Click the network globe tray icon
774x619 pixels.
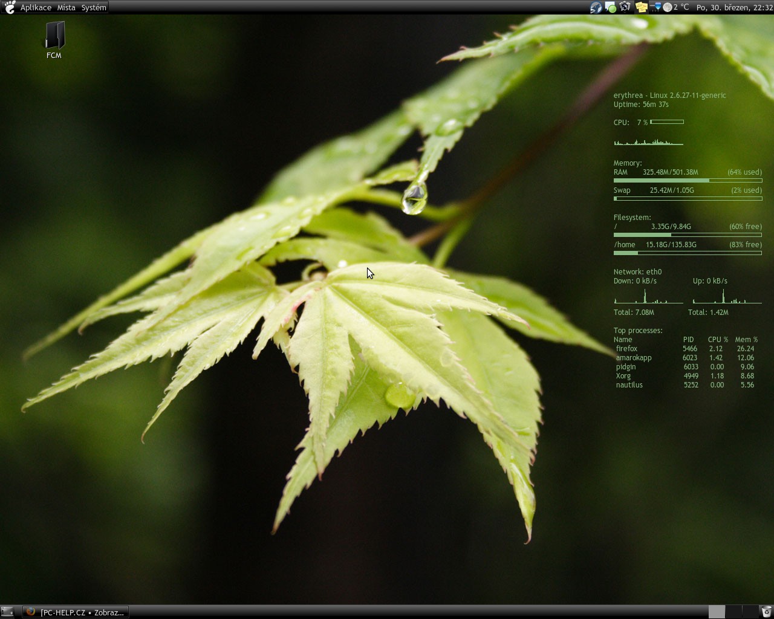pos(625,7)
